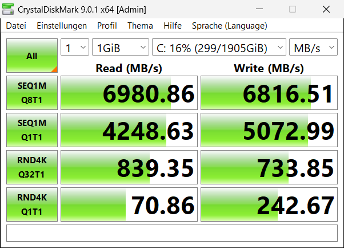Image resolution: width=344 pixels, height=248 pixels.
Task: Open the Sprache (Language) menu
Action: (x=230, y=26)
